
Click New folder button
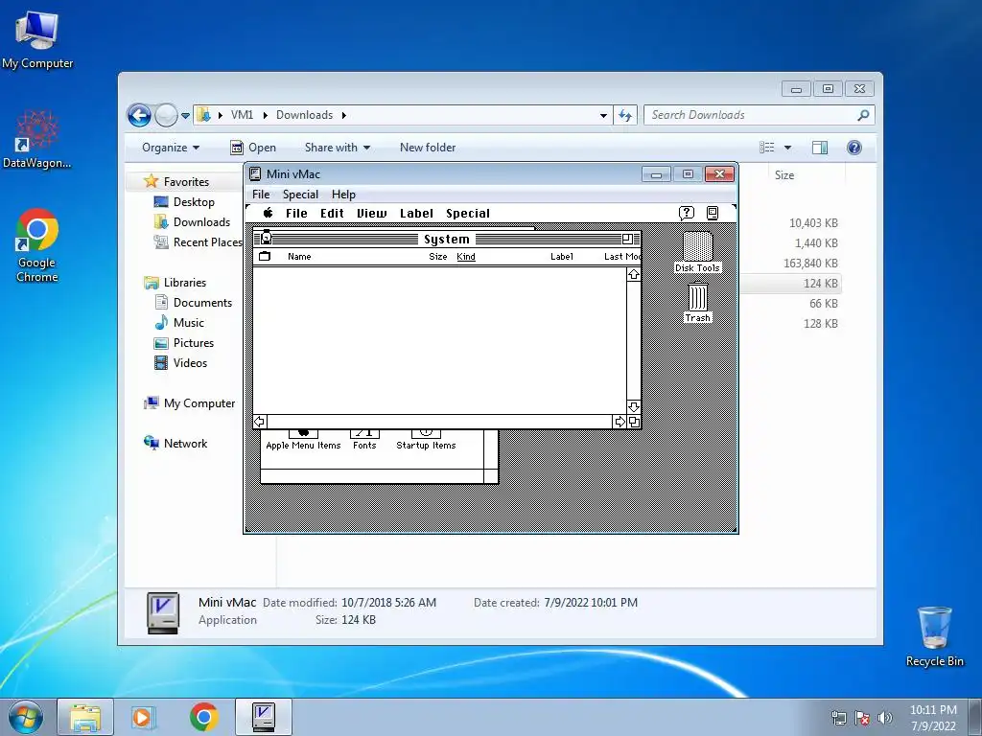tap(428, 148)
